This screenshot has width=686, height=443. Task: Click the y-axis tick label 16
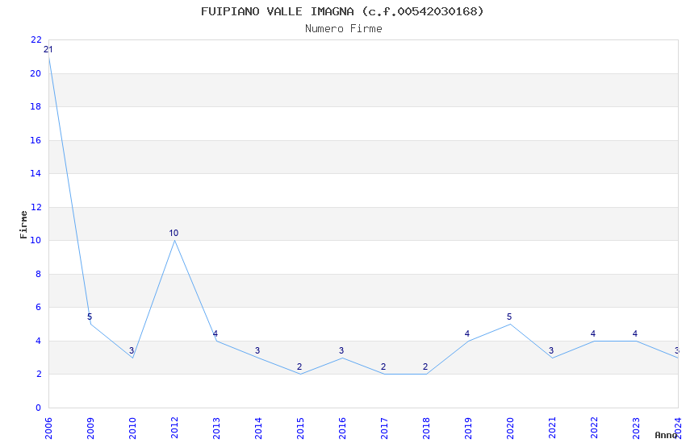tap(36, 140)
